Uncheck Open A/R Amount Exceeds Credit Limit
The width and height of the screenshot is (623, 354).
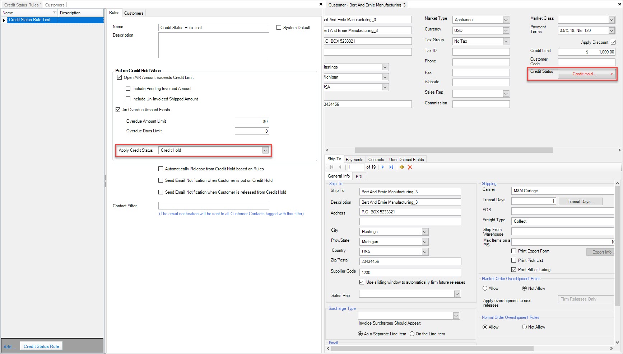click(x=119, y=77)
